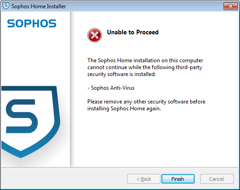Click the large Sophos shield graphic
Image resolution: width=240 pixels, height=190 pixels.
(x=31, y=122)
